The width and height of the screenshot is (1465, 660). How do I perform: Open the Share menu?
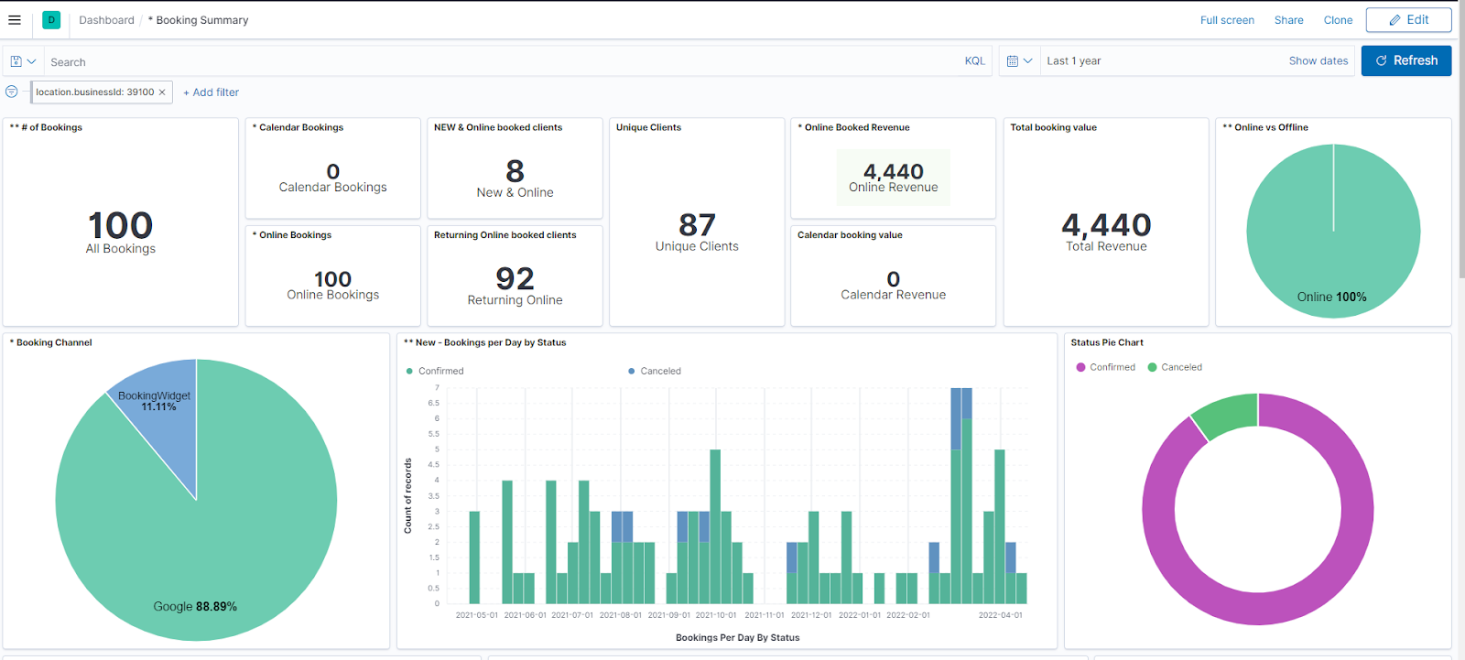[x=1288, y=20]
